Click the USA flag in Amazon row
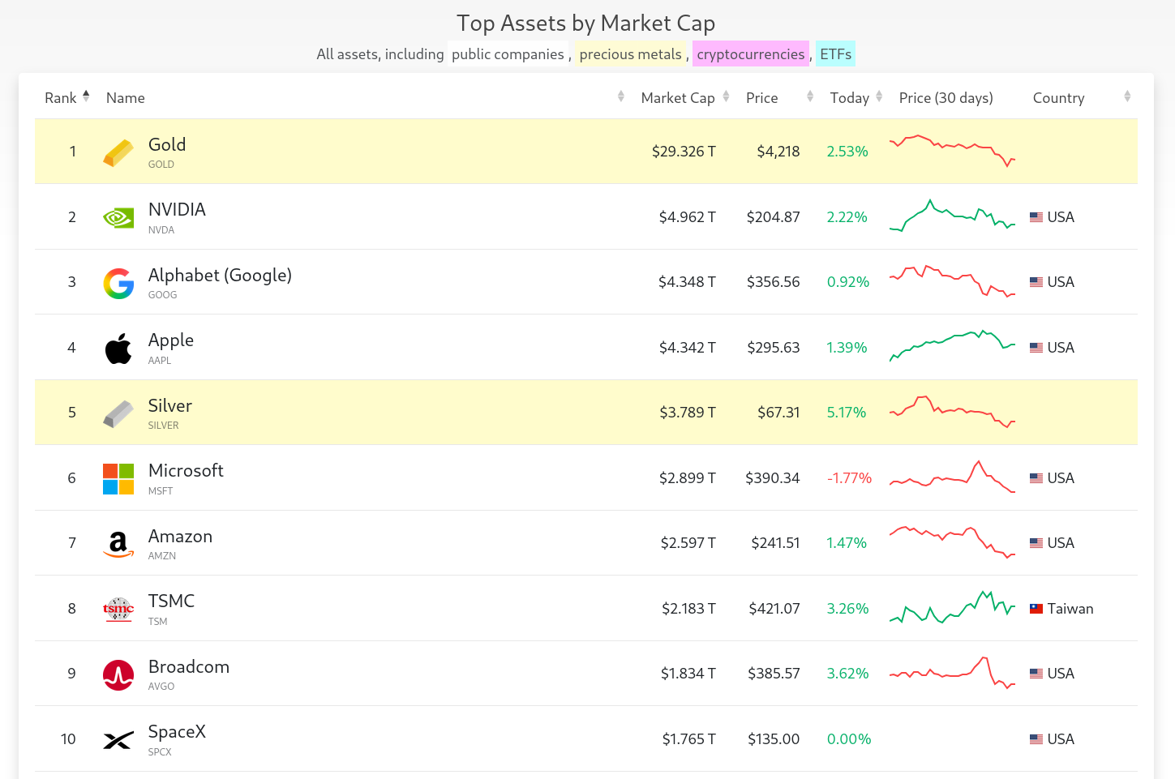The height and width of the screenshot is (779, 1175). pyautogui.click(x=1036, y=543)
